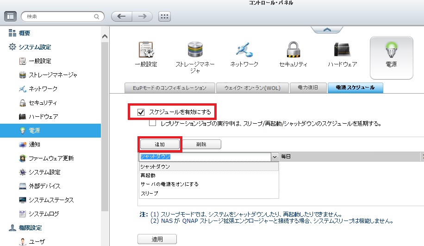Screen dimensions: 424x246
Task: Go forward with the right arrow
Action: (142, 16)
